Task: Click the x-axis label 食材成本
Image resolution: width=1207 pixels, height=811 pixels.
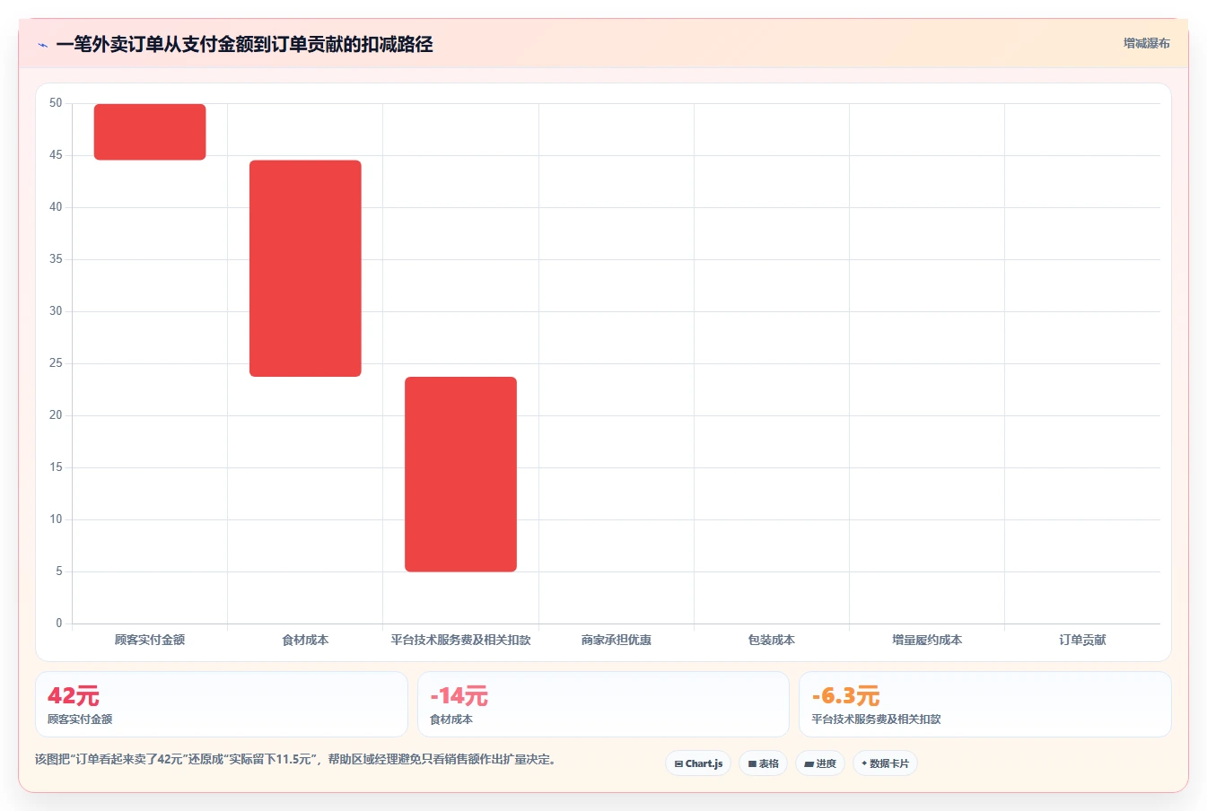Action: (x=305, y=640)
